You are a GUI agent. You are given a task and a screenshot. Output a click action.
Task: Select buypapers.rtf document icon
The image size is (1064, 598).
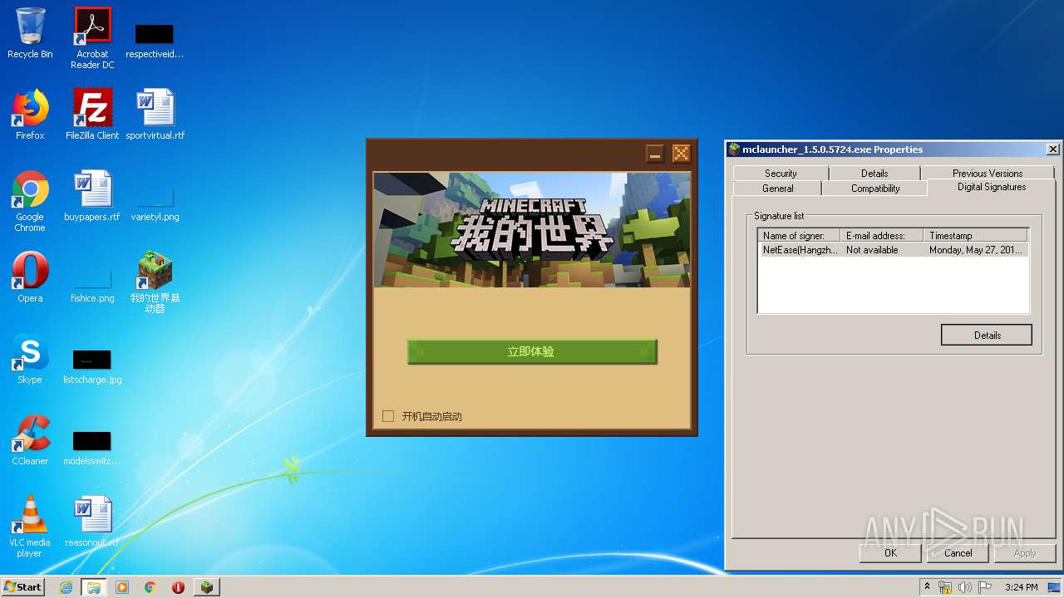point(92,196)
